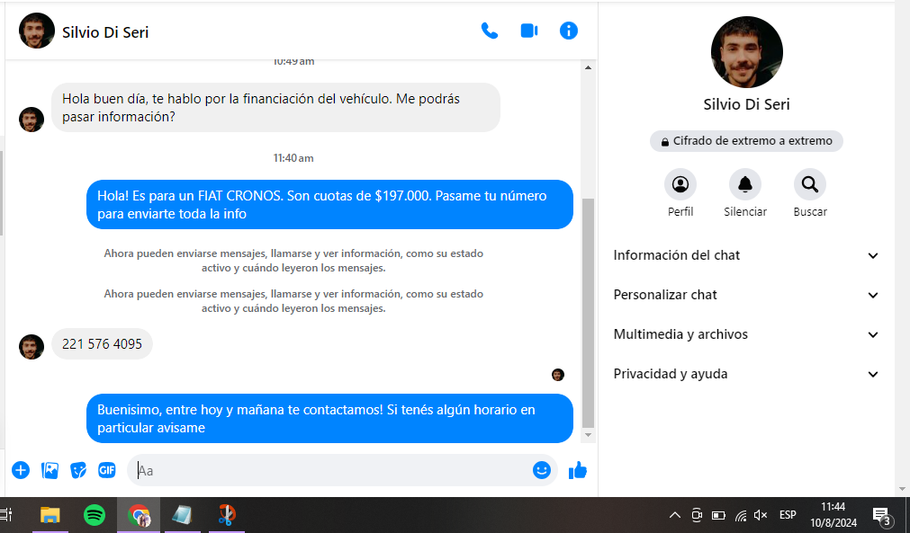Open Spotify from taskbar
Image resolution: width=910 pixels, height=533 pixels.
tap(95, 515)
